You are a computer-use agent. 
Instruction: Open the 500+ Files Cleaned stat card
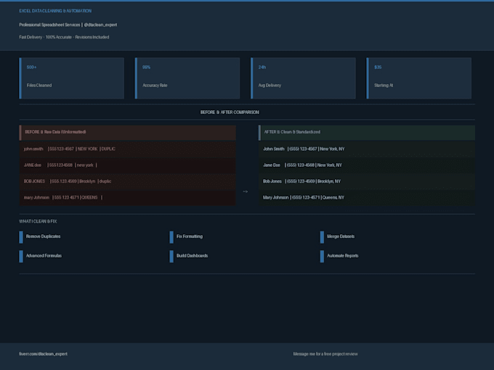tap(71, 78)
